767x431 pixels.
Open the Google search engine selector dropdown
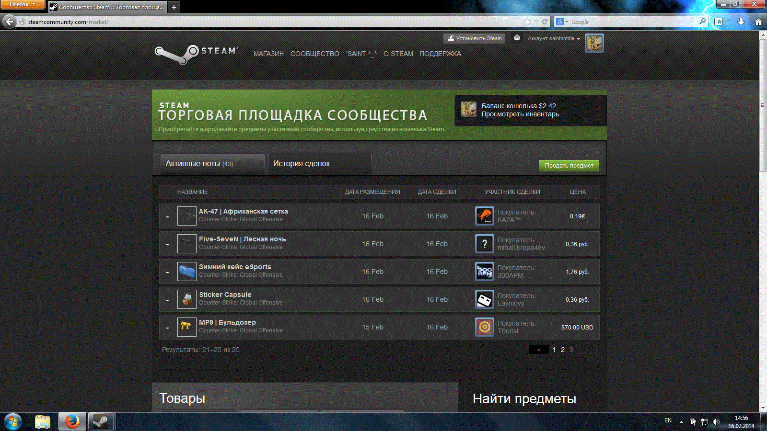coord(561,22)
